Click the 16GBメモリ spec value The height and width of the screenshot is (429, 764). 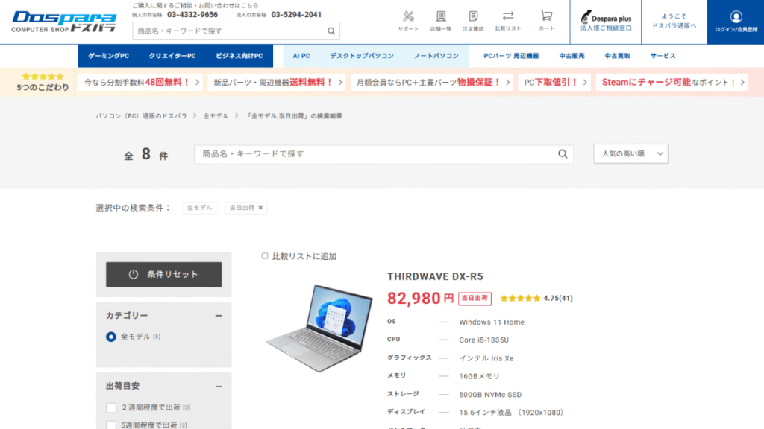(x=479, y=376)
